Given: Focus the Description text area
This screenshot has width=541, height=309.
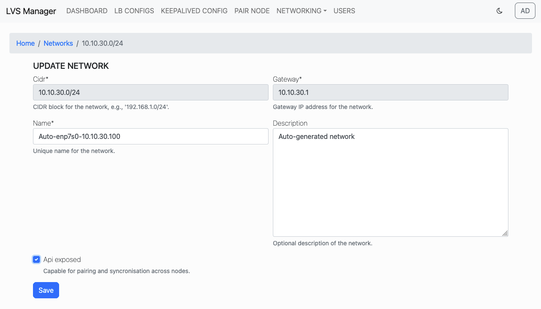Looking at the screenshot, I should (x=391, y=182).
